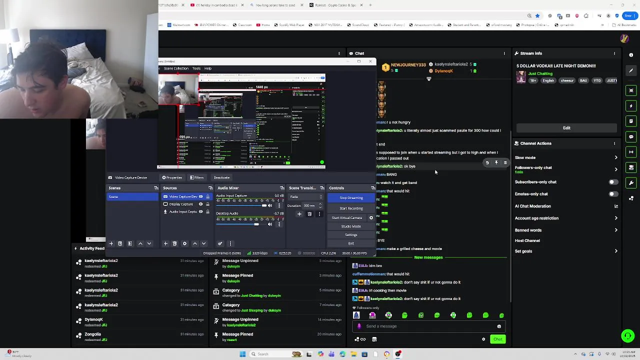Mute Desktop Audio speaker icon

[x=270, y=224]
